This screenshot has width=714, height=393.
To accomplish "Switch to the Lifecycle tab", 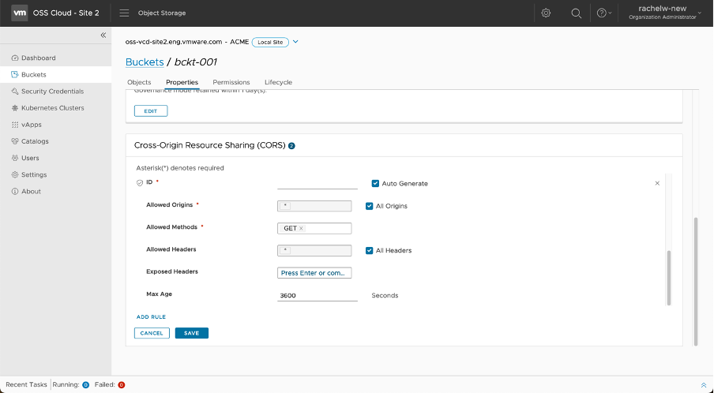I will 278,82.
